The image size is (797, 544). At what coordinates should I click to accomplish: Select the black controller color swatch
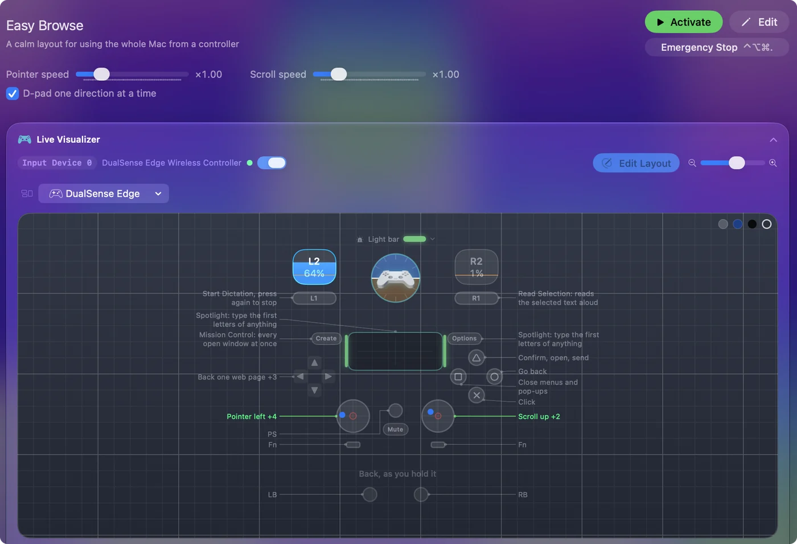(x=752, y=224)
